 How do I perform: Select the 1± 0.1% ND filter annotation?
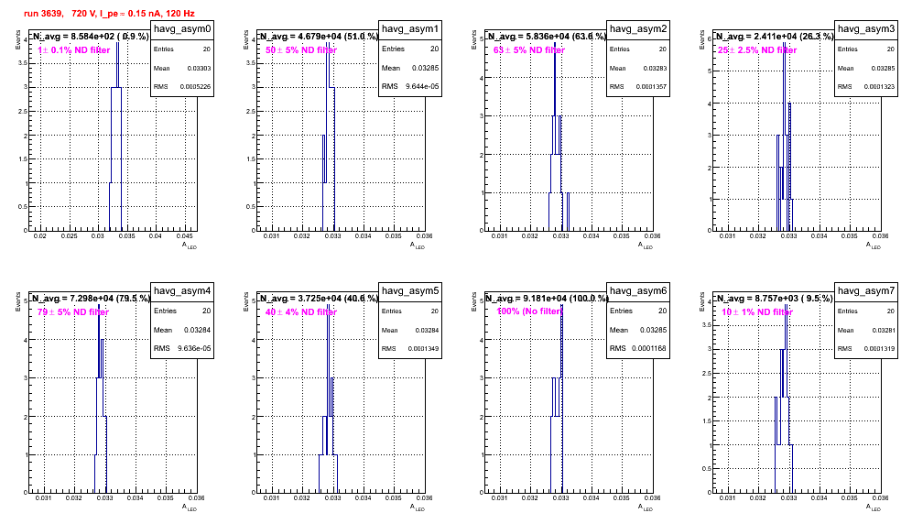(x=74, y=50)
